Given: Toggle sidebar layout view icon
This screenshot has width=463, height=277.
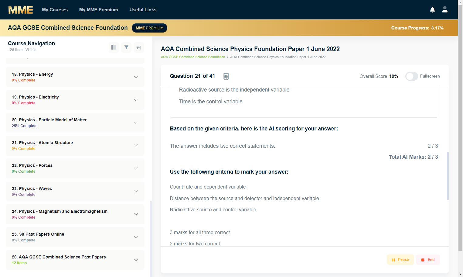Looking at the screenshot, I should [x=114, y=47].
